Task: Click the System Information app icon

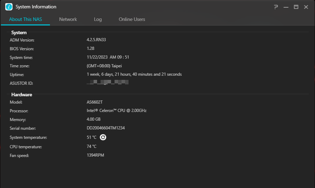Action: point(9,7)
